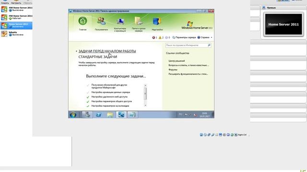Select СТАНДАРТНЫЕ ЗАДАЧИ heading

point(98,57)
